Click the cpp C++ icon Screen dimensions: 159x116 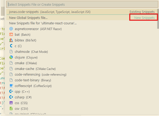[11, 91]
